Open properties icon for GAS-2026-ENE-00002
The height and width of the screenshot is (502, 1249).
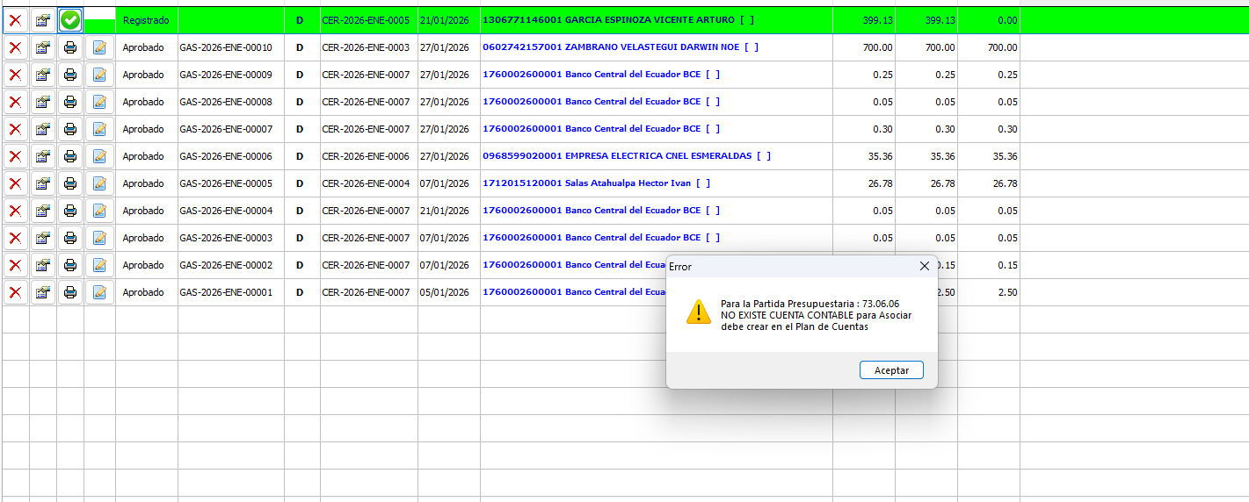43,265
